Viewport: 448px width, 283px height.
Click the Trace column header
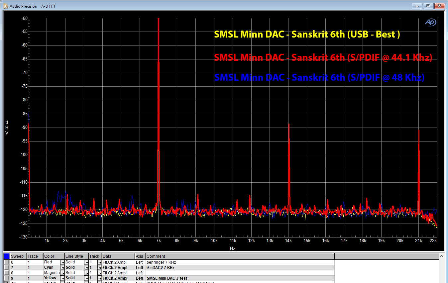click(x=35, y=256)
